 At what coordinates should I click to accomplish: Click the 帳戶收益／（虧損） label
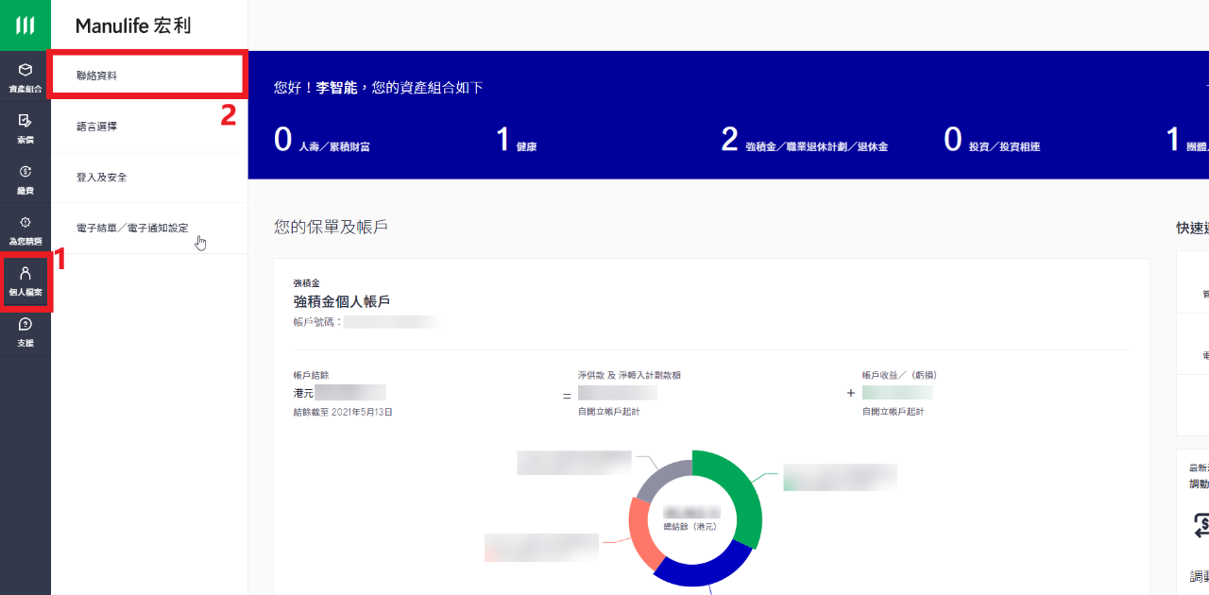[899, 375]
